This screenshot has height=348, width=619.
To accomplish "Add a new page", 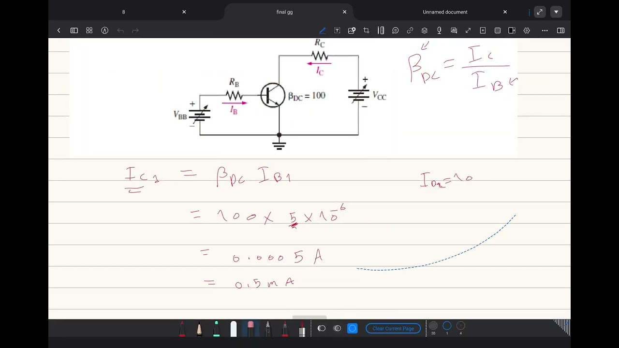I will point(483,30).
